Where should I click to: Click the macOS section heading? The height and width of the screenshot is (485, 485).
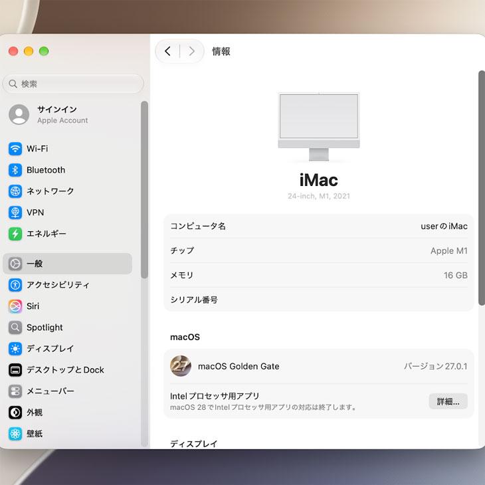185,337
